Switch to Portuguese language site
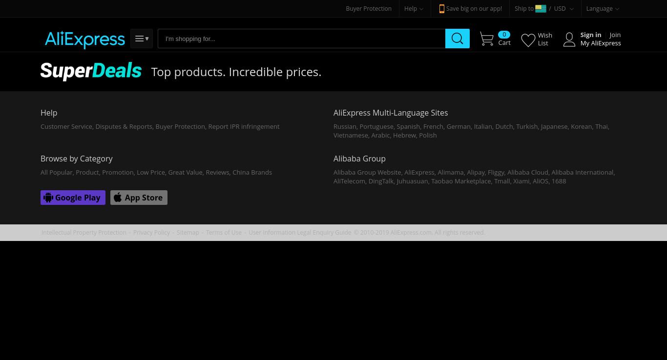667x360 pixels. point(376,126)
